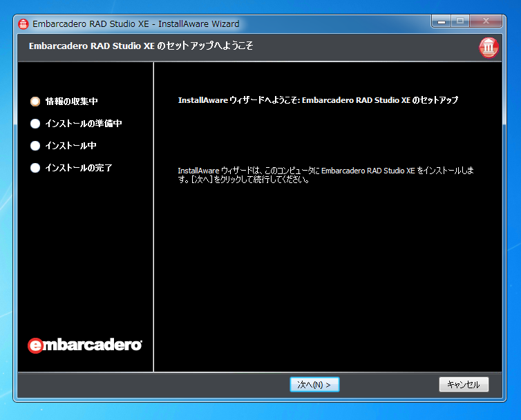Screen dimensions: 521x420
Task: Close the InstallAware Wizard window
Action: point(486,21)
